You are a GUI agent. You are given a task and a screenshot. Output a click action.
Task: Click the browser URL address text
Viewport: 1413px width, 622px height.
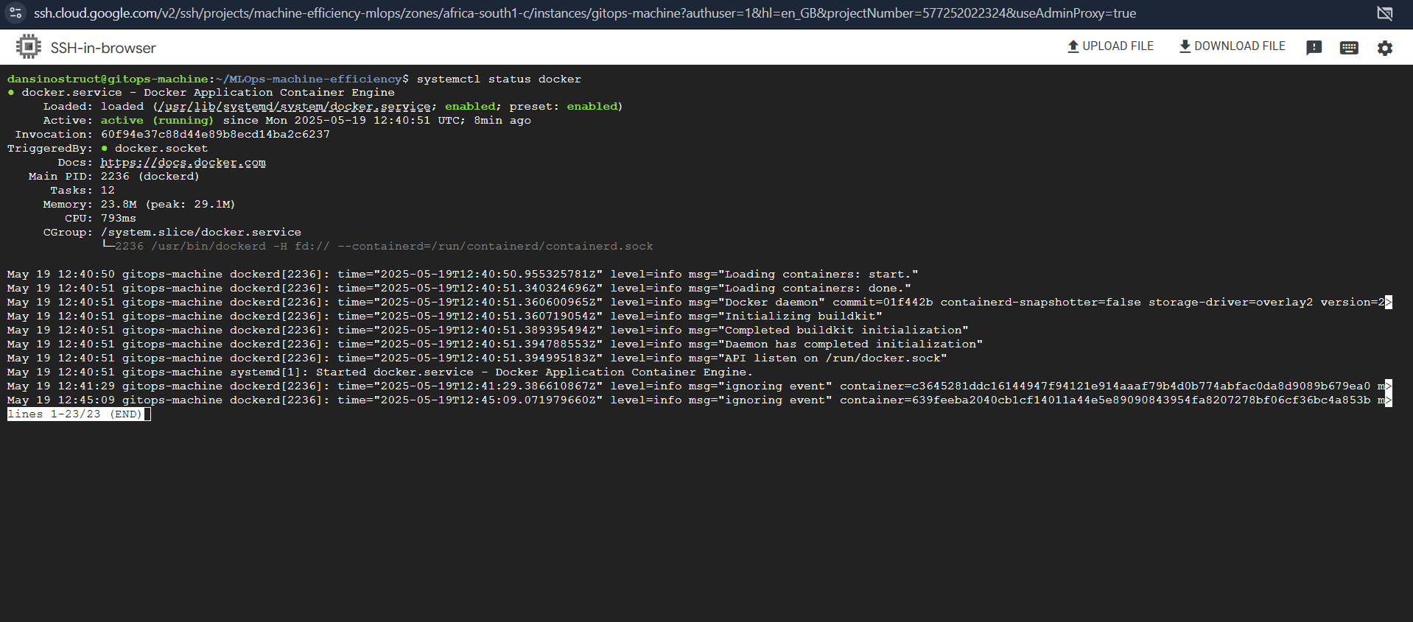585,13
